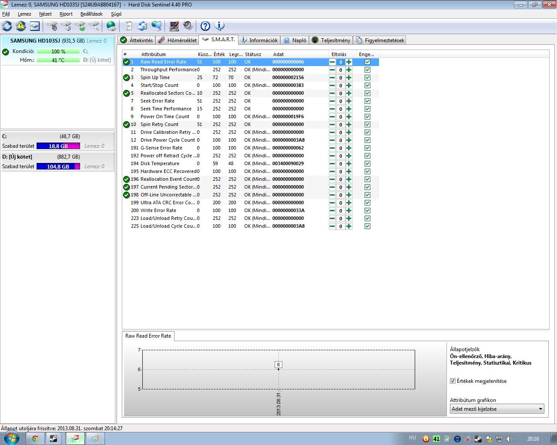Screen dimensions: 557x445
Task: Open the Beállítások menu
Action: point(91,14)
